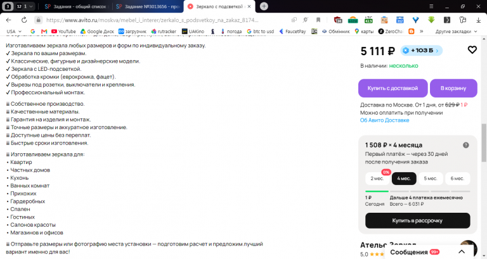Bookmark this page using the bookmark icon
The image size is (487, 259).
click(318, 20)
